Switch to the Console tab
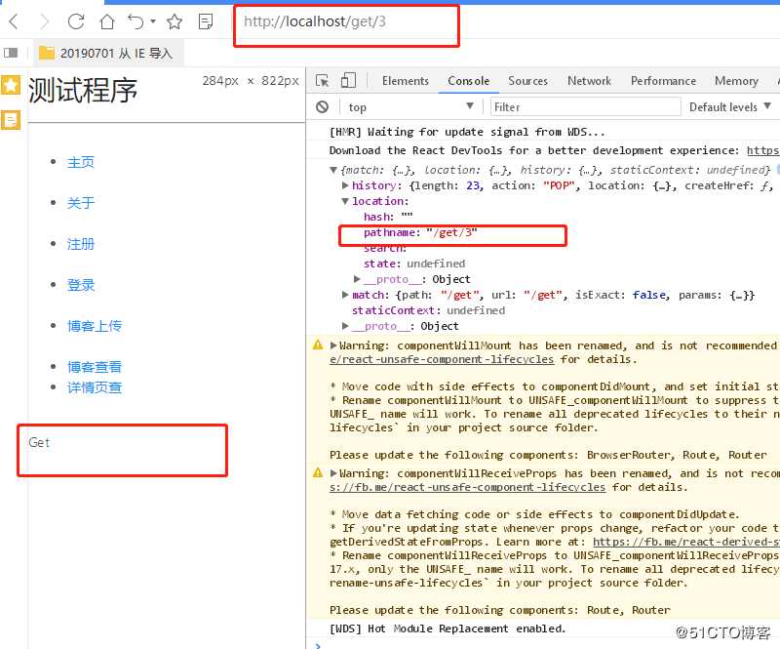This screenshot has height=649, width=780. [x=469, y=81]
